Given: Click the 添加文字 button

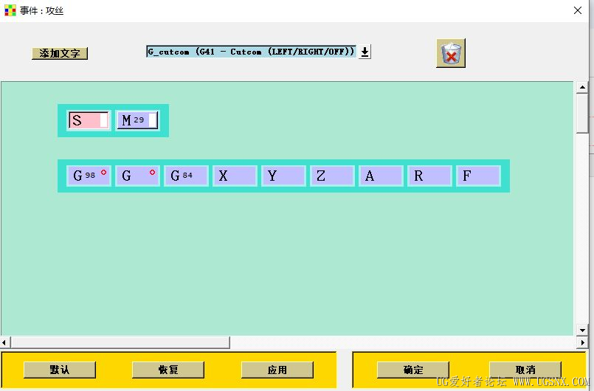Looking at the screenshot, I should [x=60, y=53].
